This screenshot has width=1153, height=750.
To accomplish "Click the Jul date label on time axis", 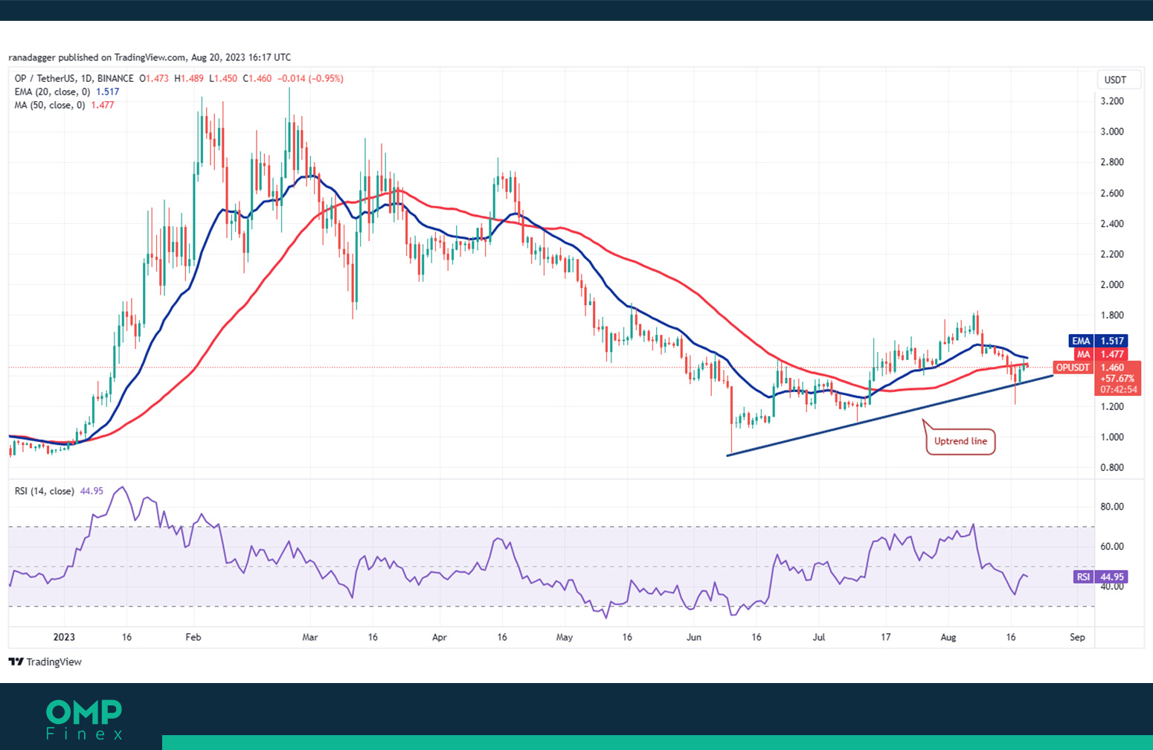I will pyautogui.click(x=819, y=637).
